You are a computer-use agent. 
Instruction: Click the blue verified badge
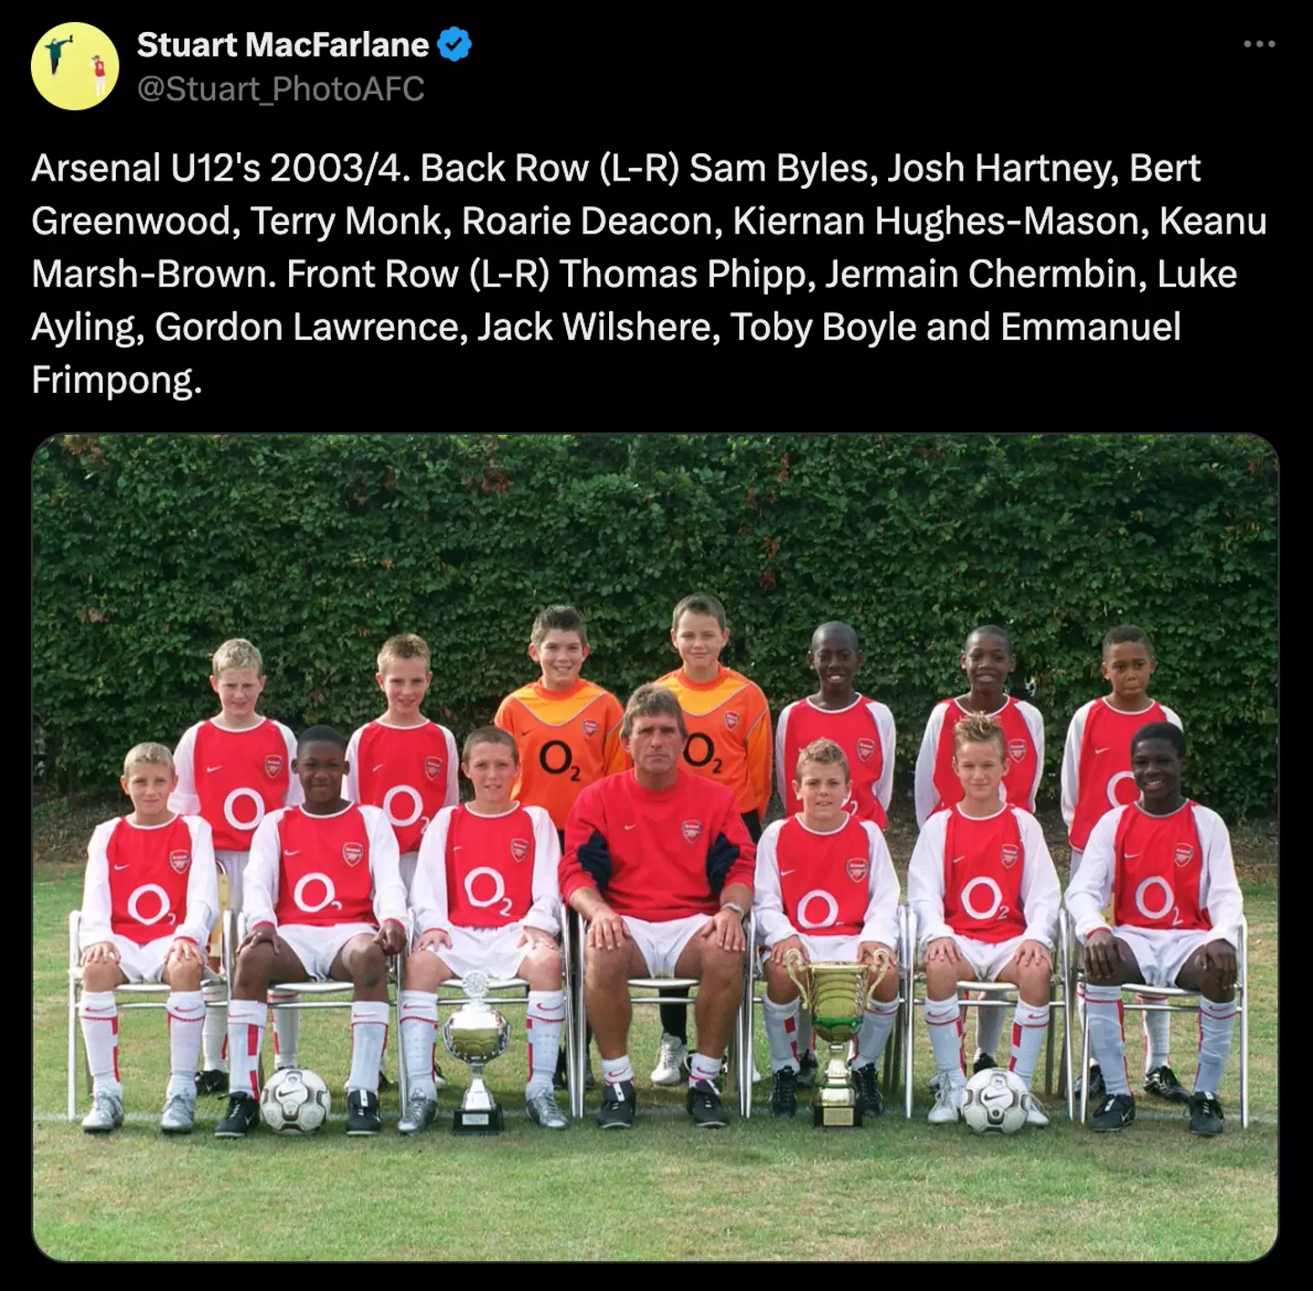(455, 44)
